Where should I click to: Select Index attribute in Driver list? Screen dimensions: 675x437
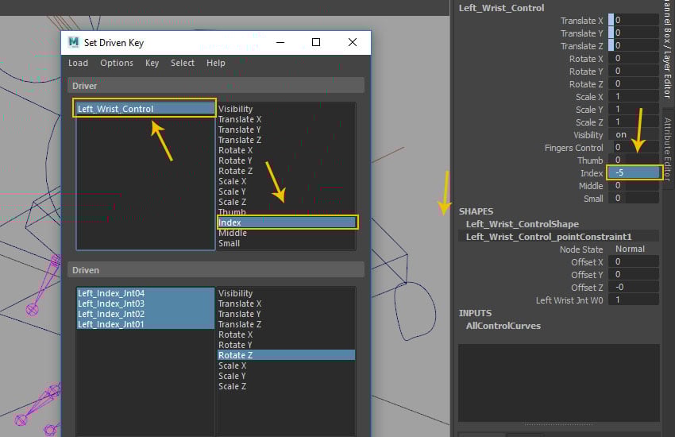[286, 223]
